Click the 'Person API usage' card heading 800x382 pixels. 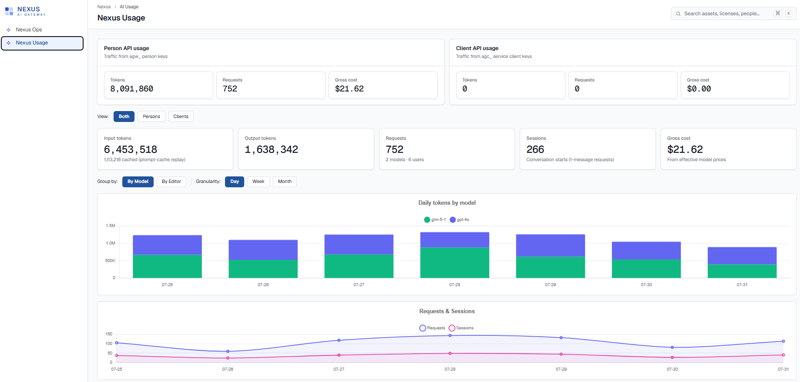point(127,48)
